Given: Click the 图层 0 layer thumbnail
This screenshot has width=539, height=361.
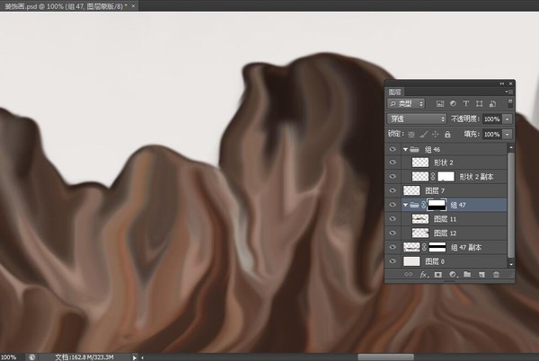Looking at the screenshot, I should click(x=411, y=261).
